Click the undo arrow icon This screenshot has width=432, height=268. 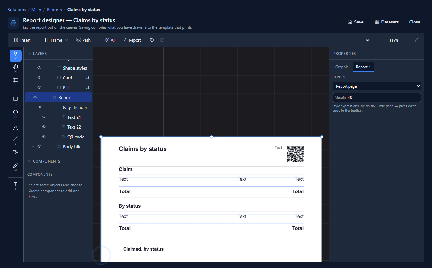click(x=152, y=40)
